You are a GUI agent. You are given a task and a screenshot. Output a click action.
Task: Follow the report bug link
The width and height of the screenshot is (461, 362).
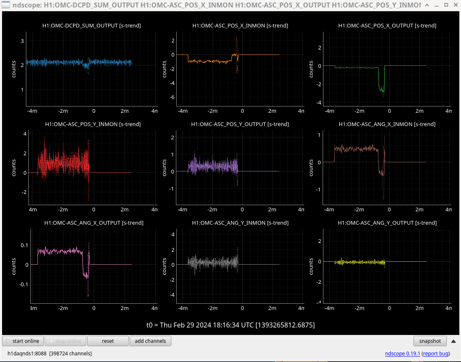pyautogui.click(x=436, y=354)
